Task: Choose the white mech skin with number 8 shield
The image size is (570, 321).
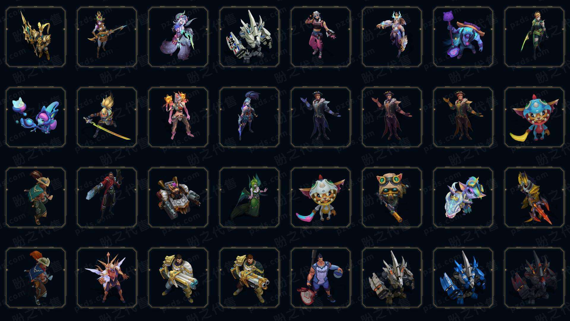Action: coord(249,37)
